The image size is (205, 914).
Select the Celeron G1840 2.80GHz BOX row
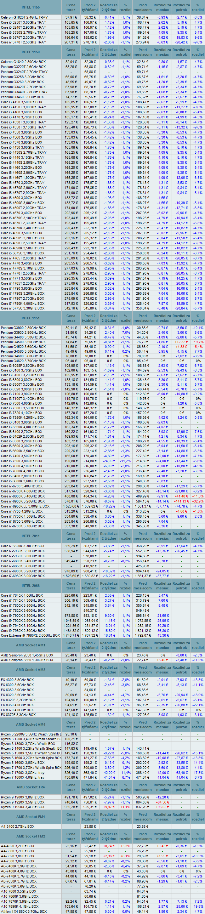point(103,62)
